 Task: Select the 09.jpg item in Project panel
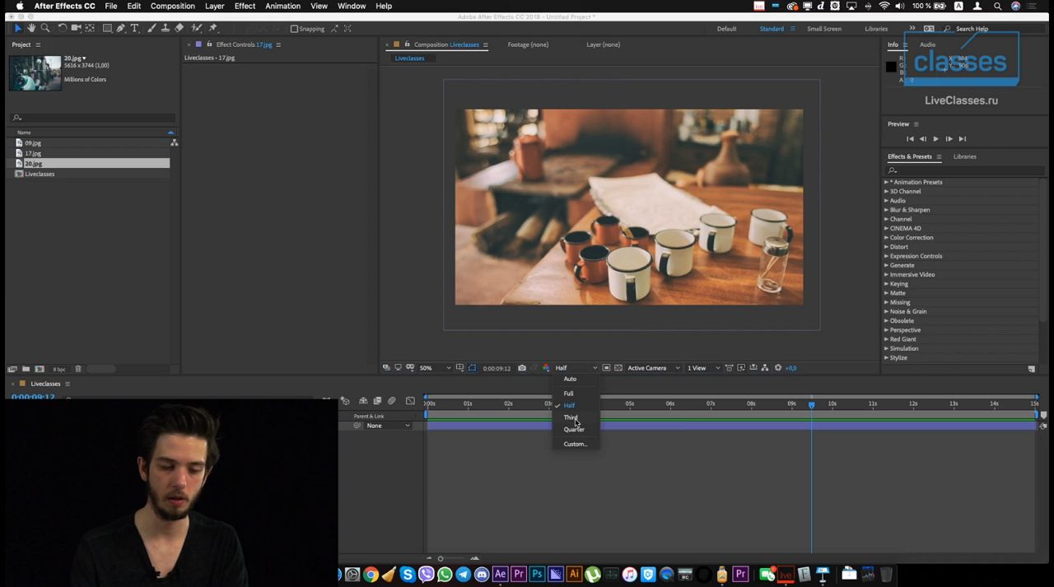point(33,142)
